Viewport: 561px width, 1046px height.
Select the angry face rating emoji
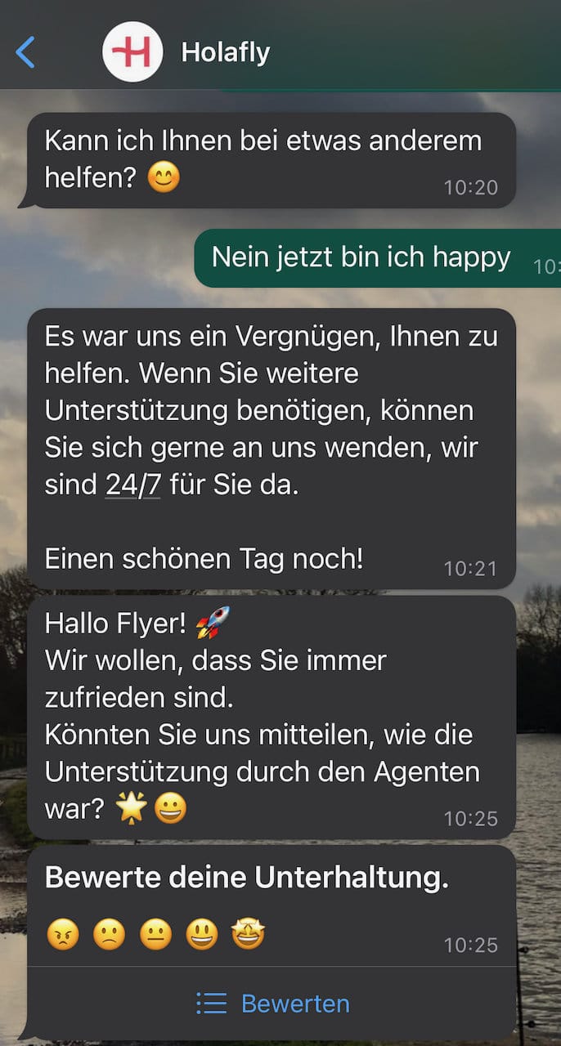[x=63, y=934]
